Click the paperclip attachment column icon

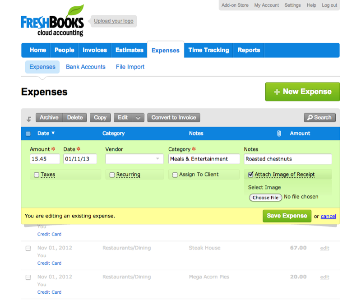click(x=279, y=133)
